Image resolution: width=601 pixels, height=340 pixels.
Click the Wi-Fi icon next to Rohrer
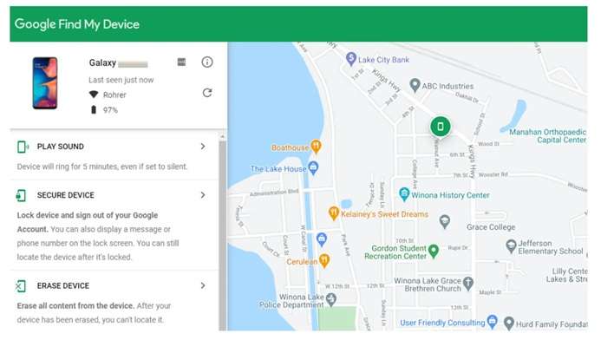[x=94, y=95]
